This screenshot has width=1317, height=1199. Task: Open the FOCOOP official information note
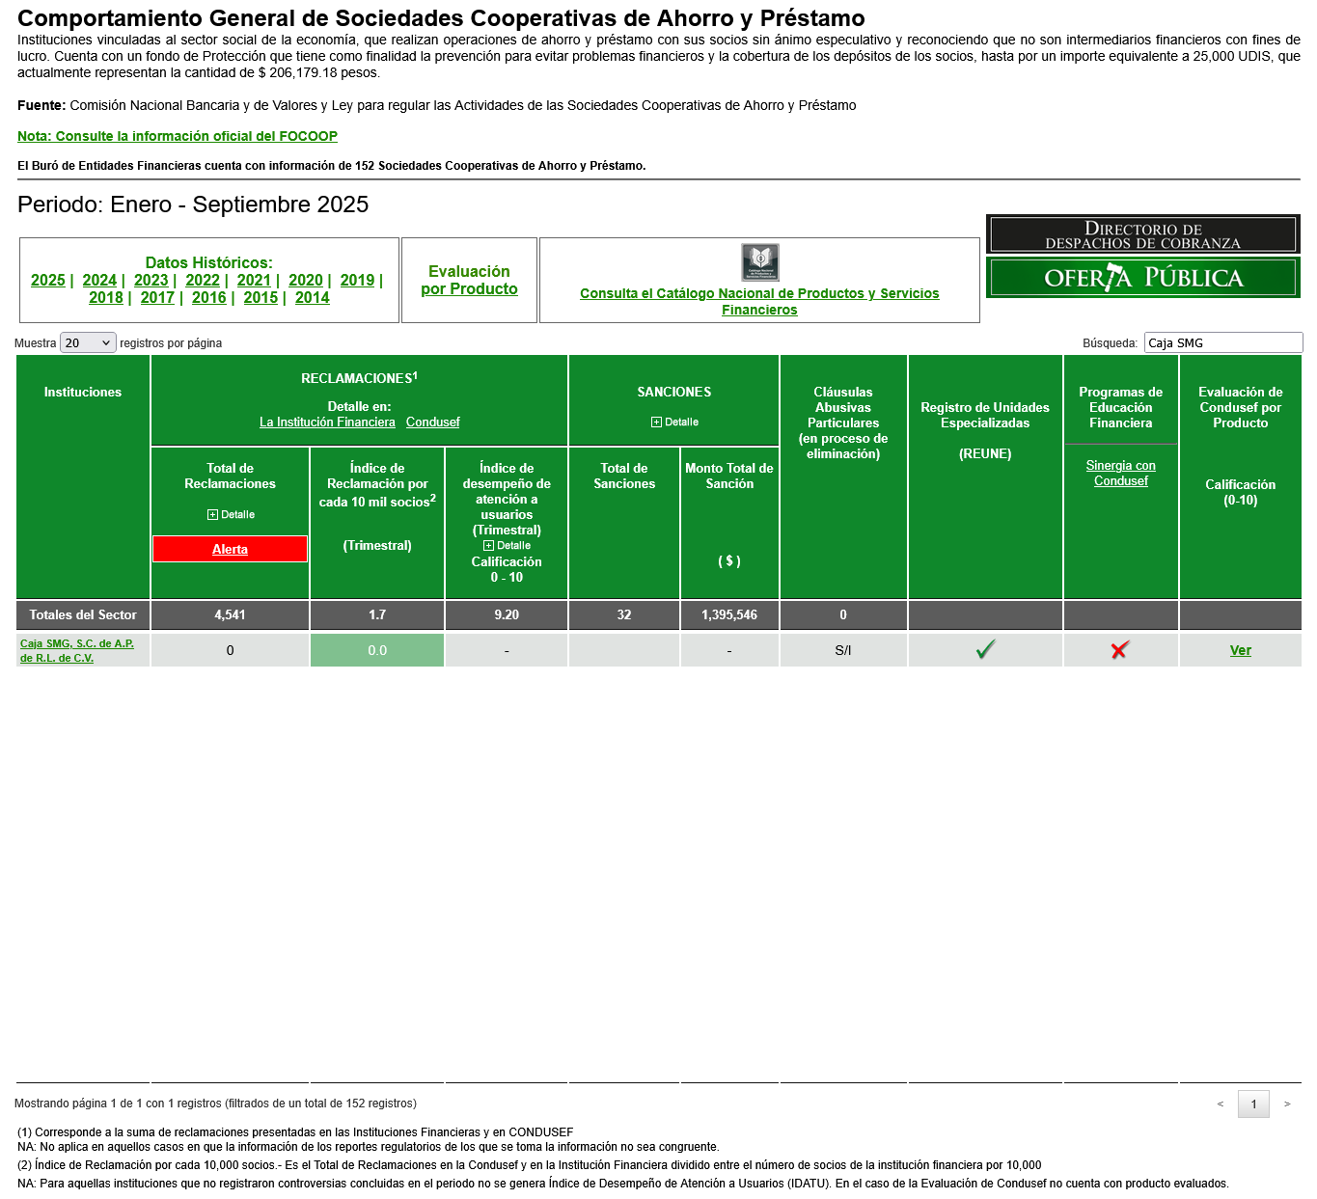(x=178, y=137)
